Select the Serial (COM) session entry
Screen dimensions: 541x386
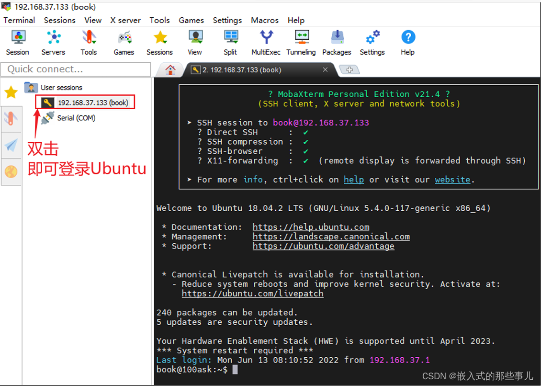click(x=76, y=118)
